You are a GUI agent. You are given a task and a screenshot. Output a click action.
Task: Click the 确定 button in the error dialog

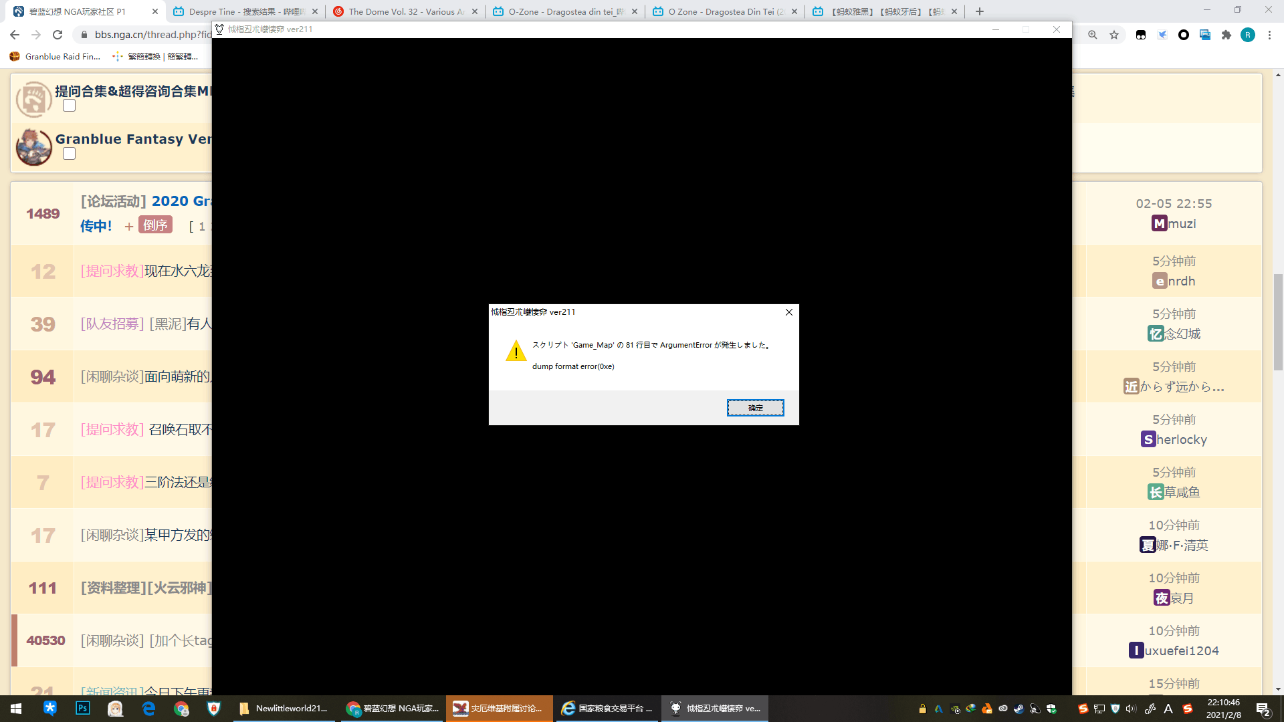(755, 408)
